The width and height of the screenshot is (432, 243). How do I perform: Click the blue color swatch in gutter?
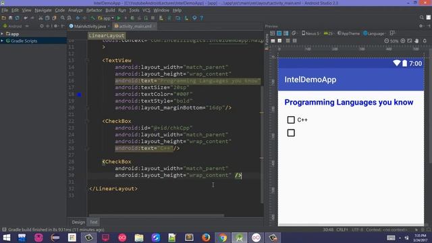click(80, 94)
